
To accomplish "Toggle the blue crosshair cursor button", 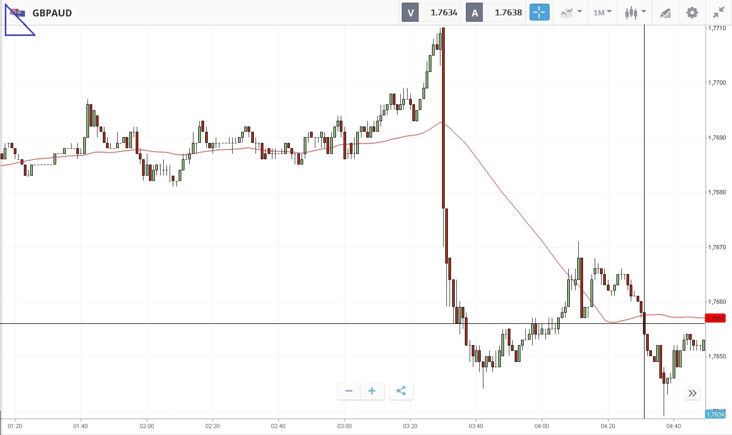I will pos(539,13).
